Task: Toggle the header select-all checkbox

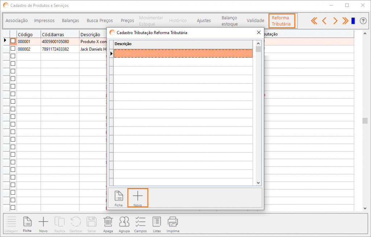Action: [13, 34]
